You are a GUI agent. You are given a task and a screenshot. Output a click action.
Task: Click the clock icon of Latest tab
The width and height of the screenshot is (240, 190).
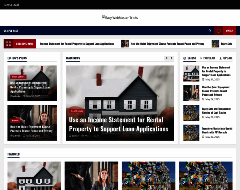click(185, 58)
